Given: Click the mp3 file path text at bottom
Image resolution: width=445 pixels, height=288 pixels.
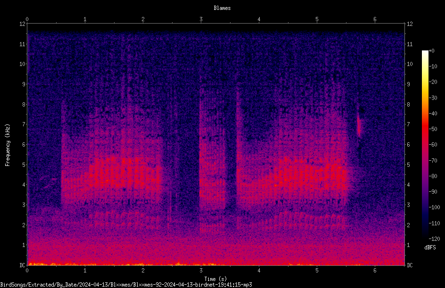Looking at the screenshot, I should point(126,285).
